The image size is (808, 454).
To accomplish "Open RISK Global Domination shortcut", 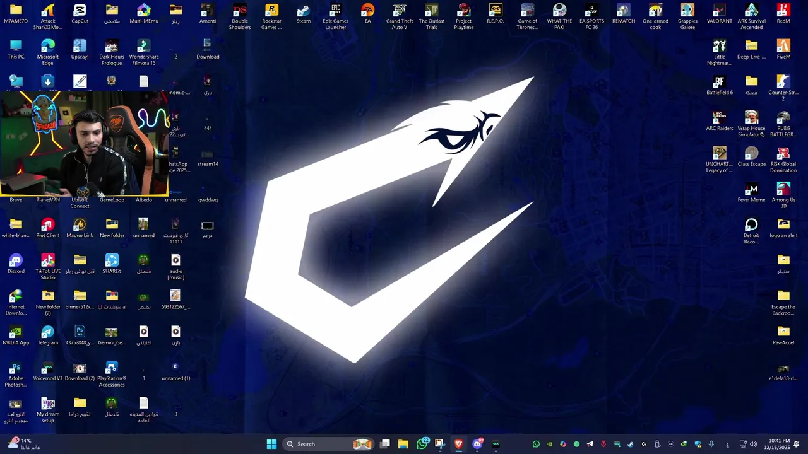I will pos(783,160).
